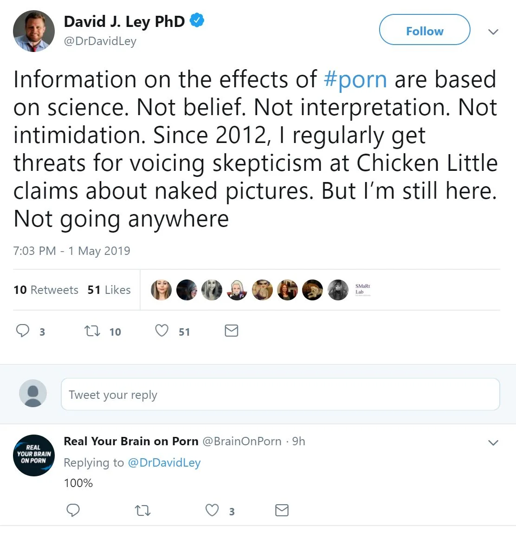Image resolution: width=516 pixels, height=533 pixels.
Task: Send main tweet via direct message icon
Action: click(x=231, y=331)
